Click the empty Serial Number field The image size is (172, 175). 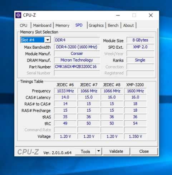[77, 73]
